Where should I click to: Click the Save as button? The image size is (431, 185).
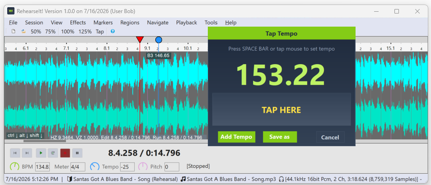point(280,137)
